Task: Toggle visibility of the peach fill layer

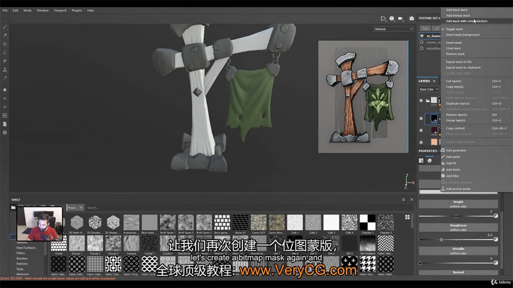Action: (421, 142)
